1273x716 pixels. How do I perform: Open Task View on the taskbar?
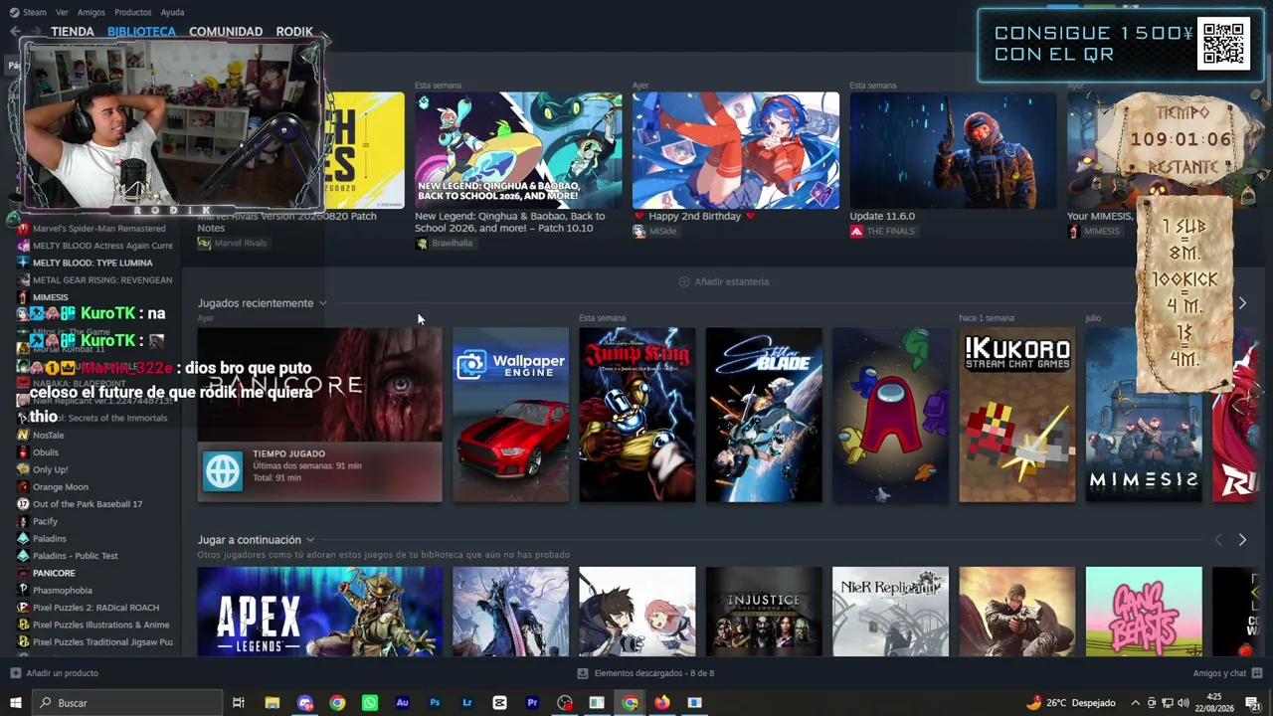point(239,703)
